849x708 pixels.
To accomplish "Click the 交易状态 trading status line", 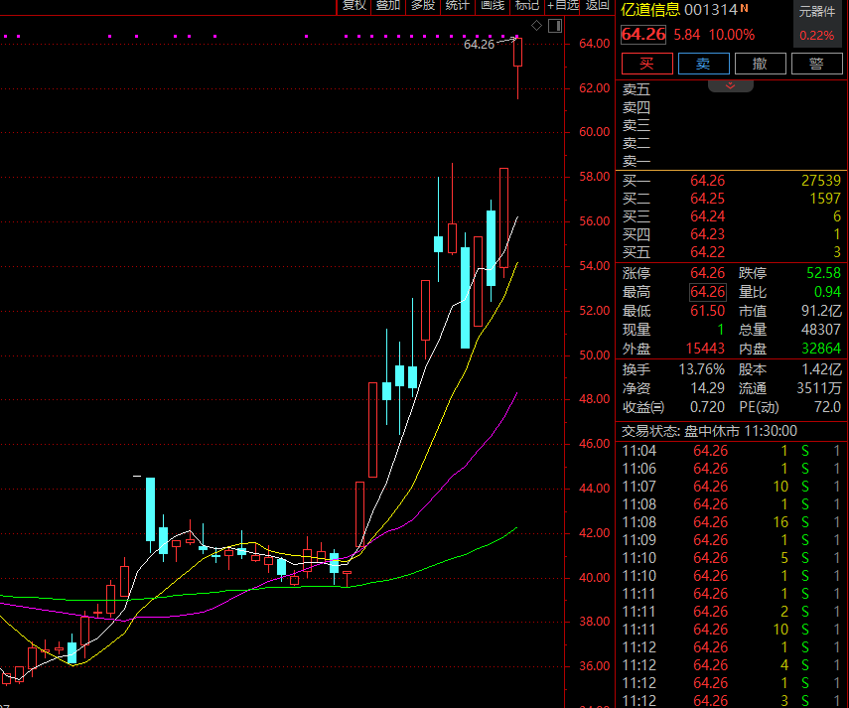I will (x=709, y=431).
